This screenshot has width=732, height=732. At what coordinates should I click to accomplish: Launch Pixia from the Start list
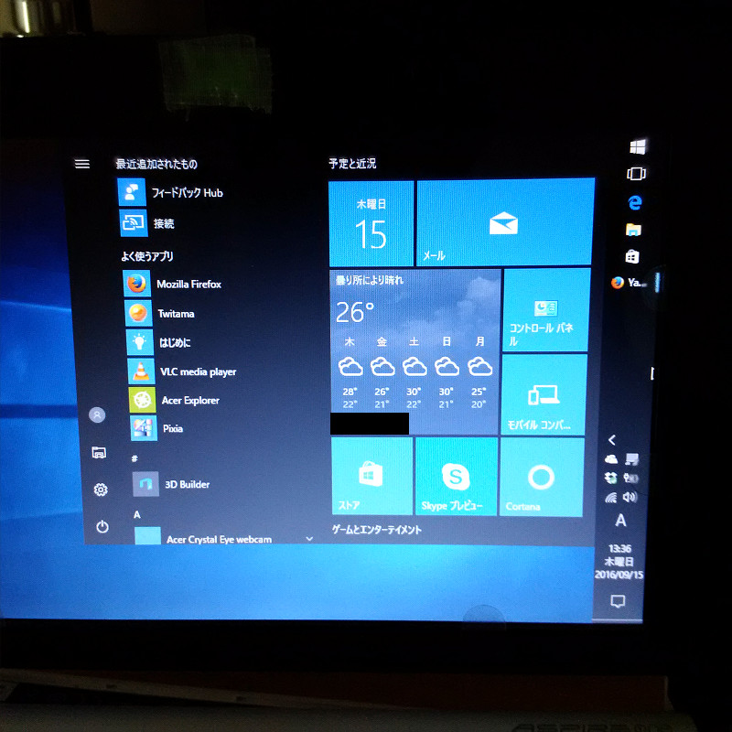point(156,428)
